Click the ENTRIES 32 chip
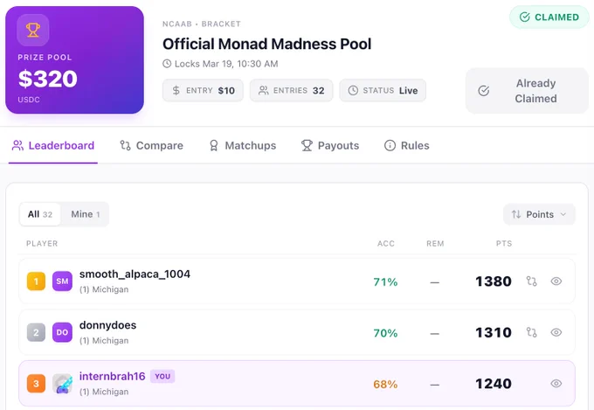This screenshot has width=594, height=410. pos(291,90)
